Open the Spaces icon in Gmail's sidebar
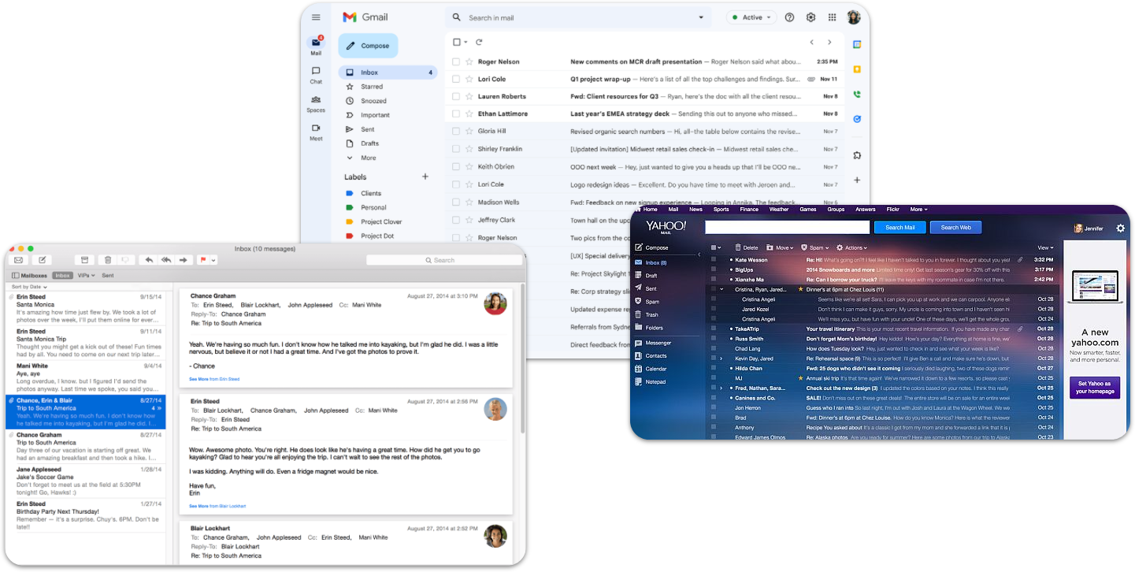Viewport: 1135px width, 572px height. (x=316, y=99)
